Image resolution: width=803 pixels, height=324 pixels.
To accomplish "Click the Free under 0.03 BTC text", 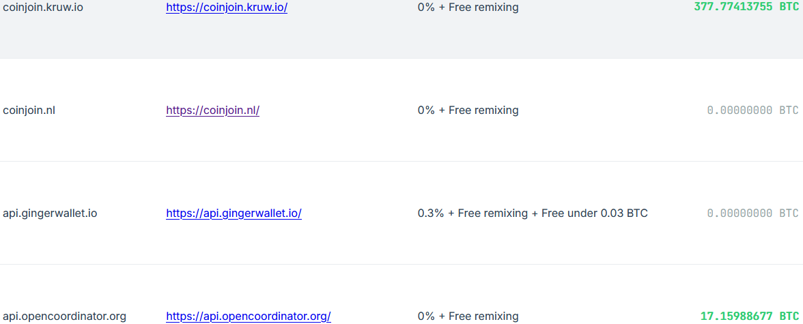I will pos(595,213).
